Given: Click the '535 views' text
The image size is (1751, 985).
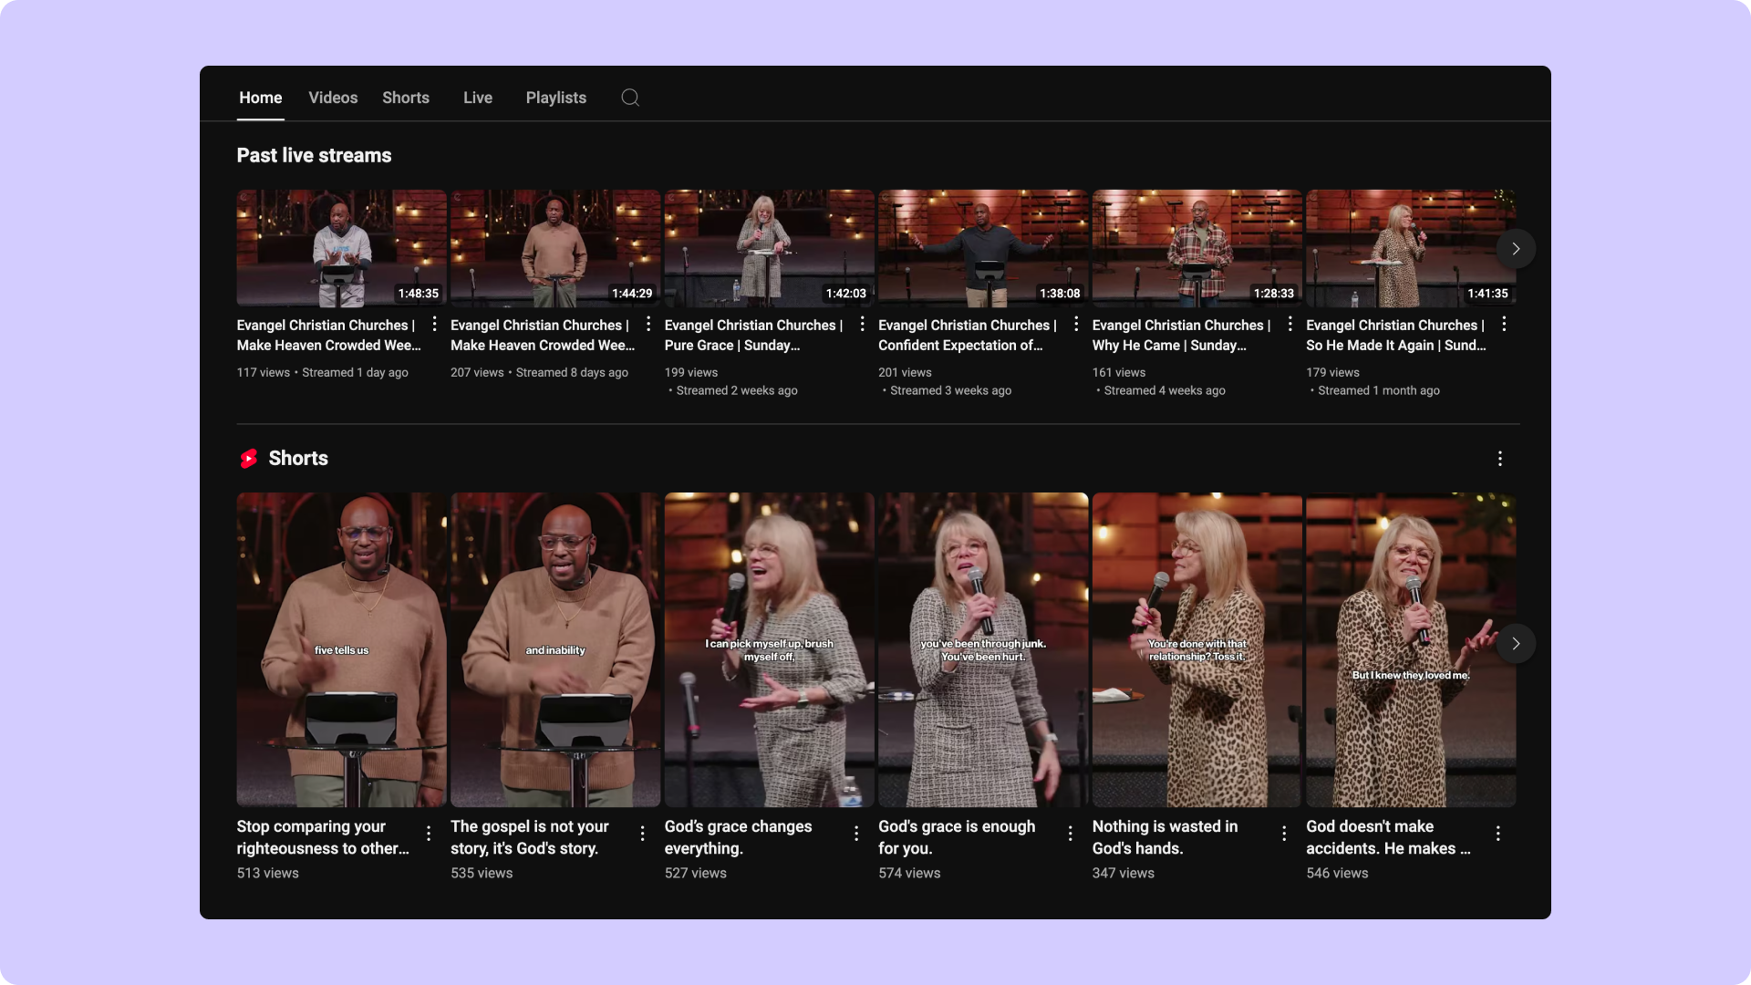Looking at the screenshot, I should point(482,873).
